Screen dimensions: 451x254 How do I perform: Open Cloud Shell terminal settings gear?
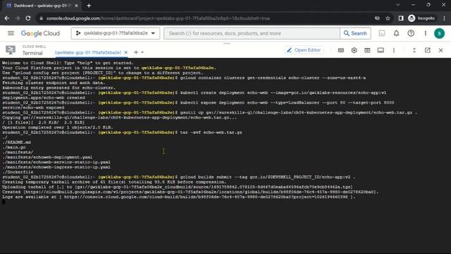(x=354, y=50)
